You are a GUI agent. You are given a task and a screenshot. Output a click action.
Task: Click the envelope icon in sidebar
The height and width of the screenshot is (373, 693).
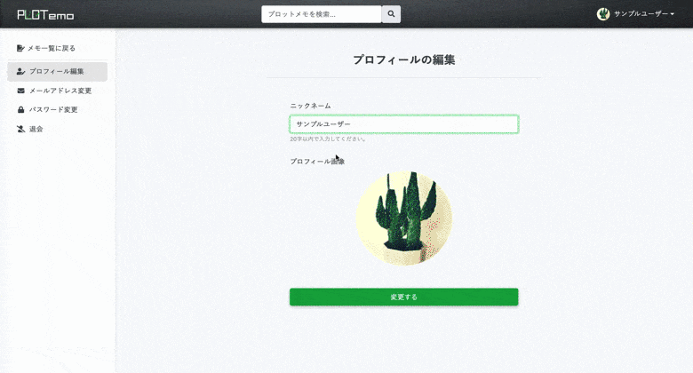click(20, 91)
